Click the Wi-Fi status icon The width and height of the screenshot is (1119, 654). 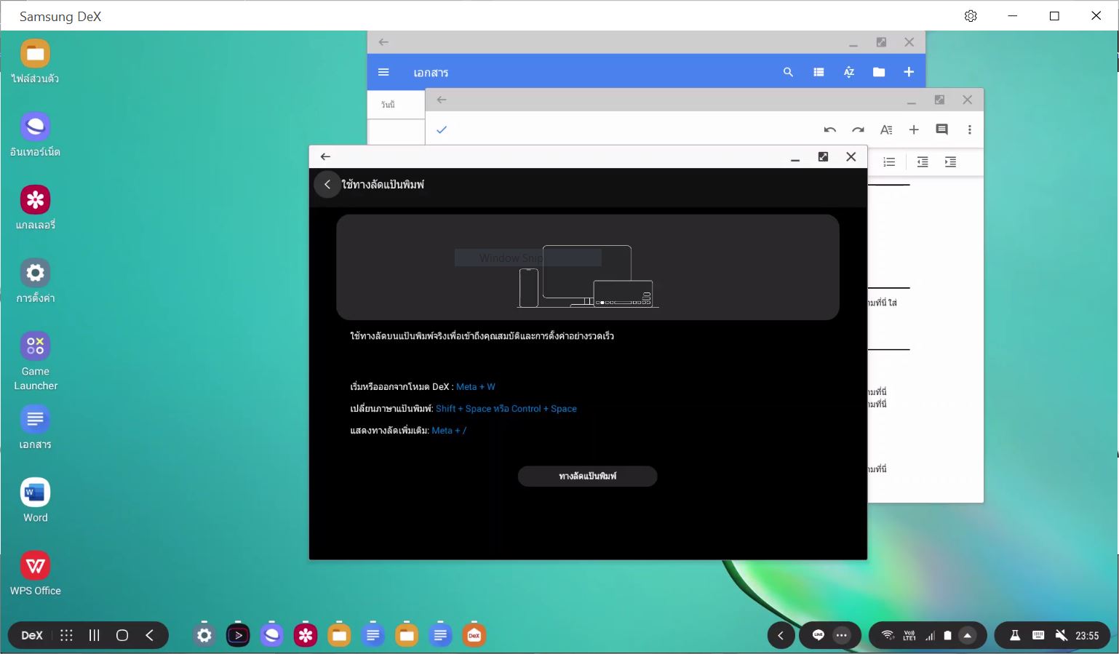888,635
